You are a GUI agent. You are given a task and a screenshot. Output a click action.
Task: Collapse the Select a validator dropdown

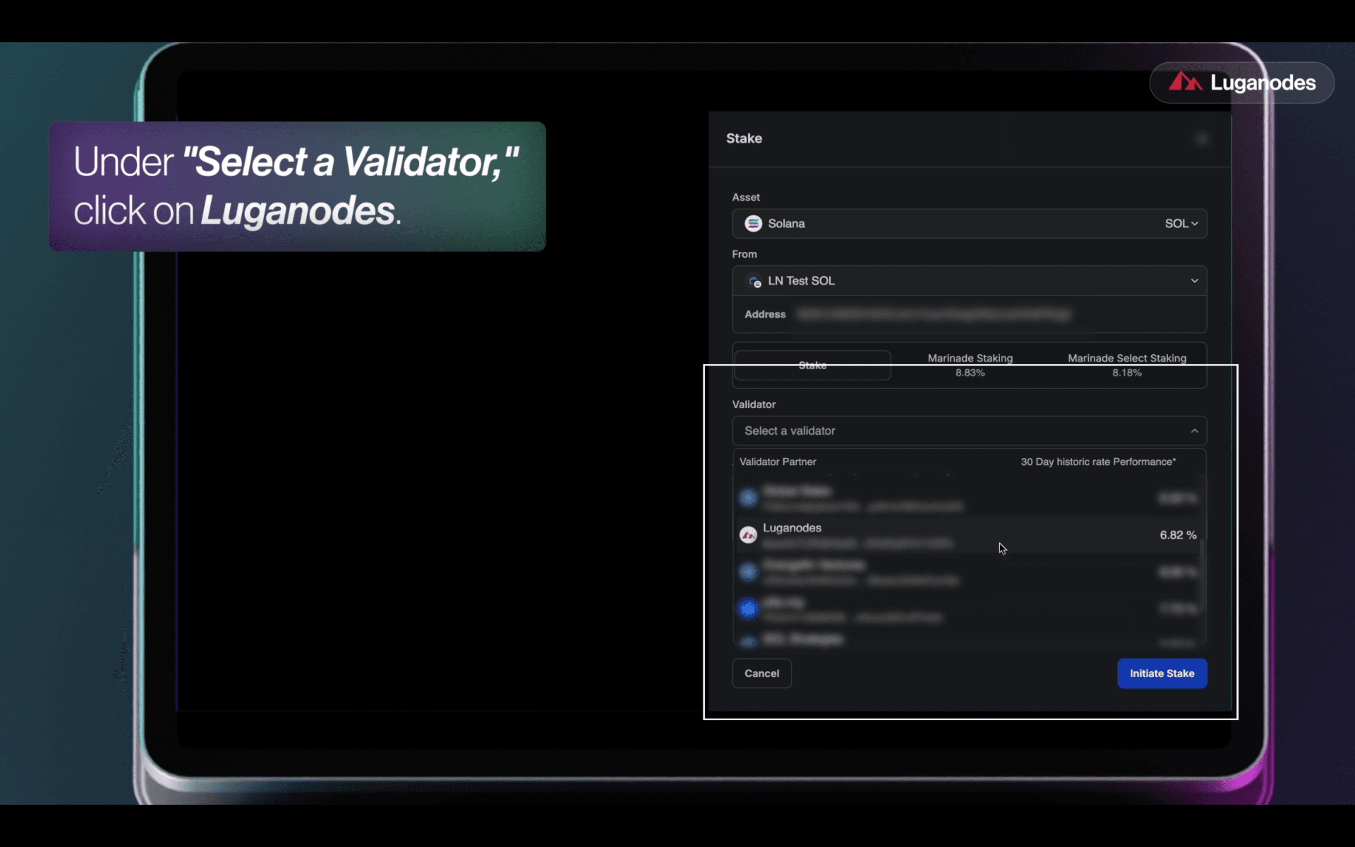click(1194, 431)
